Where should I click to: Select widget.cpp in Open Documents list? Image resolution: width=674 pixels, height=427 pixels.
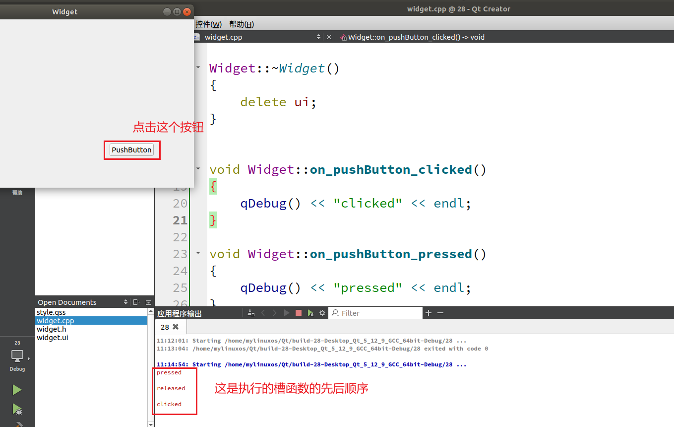coord(92,321)
